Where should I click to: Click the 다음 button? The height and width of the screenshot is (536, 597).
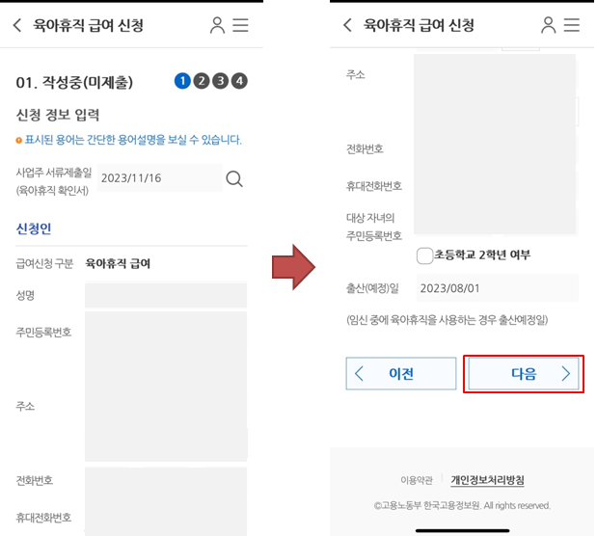click(524, 373)
